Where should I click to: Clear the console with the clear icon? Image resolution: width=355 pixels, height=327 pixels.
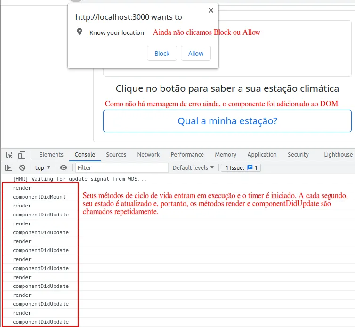22,167
